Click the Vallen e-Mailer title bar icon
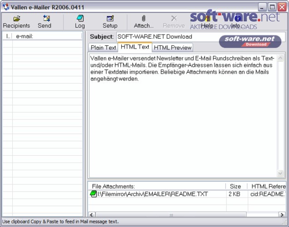The height and width of the screenshot is (227, 289). tap(6, 7)
